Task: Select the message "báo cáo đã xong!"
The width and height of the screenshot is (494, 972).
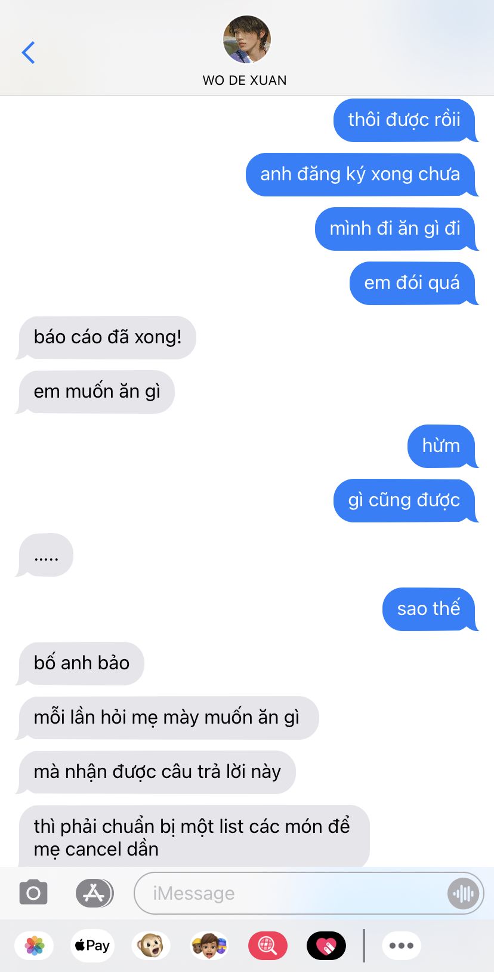Action: (x=106, y=337)
